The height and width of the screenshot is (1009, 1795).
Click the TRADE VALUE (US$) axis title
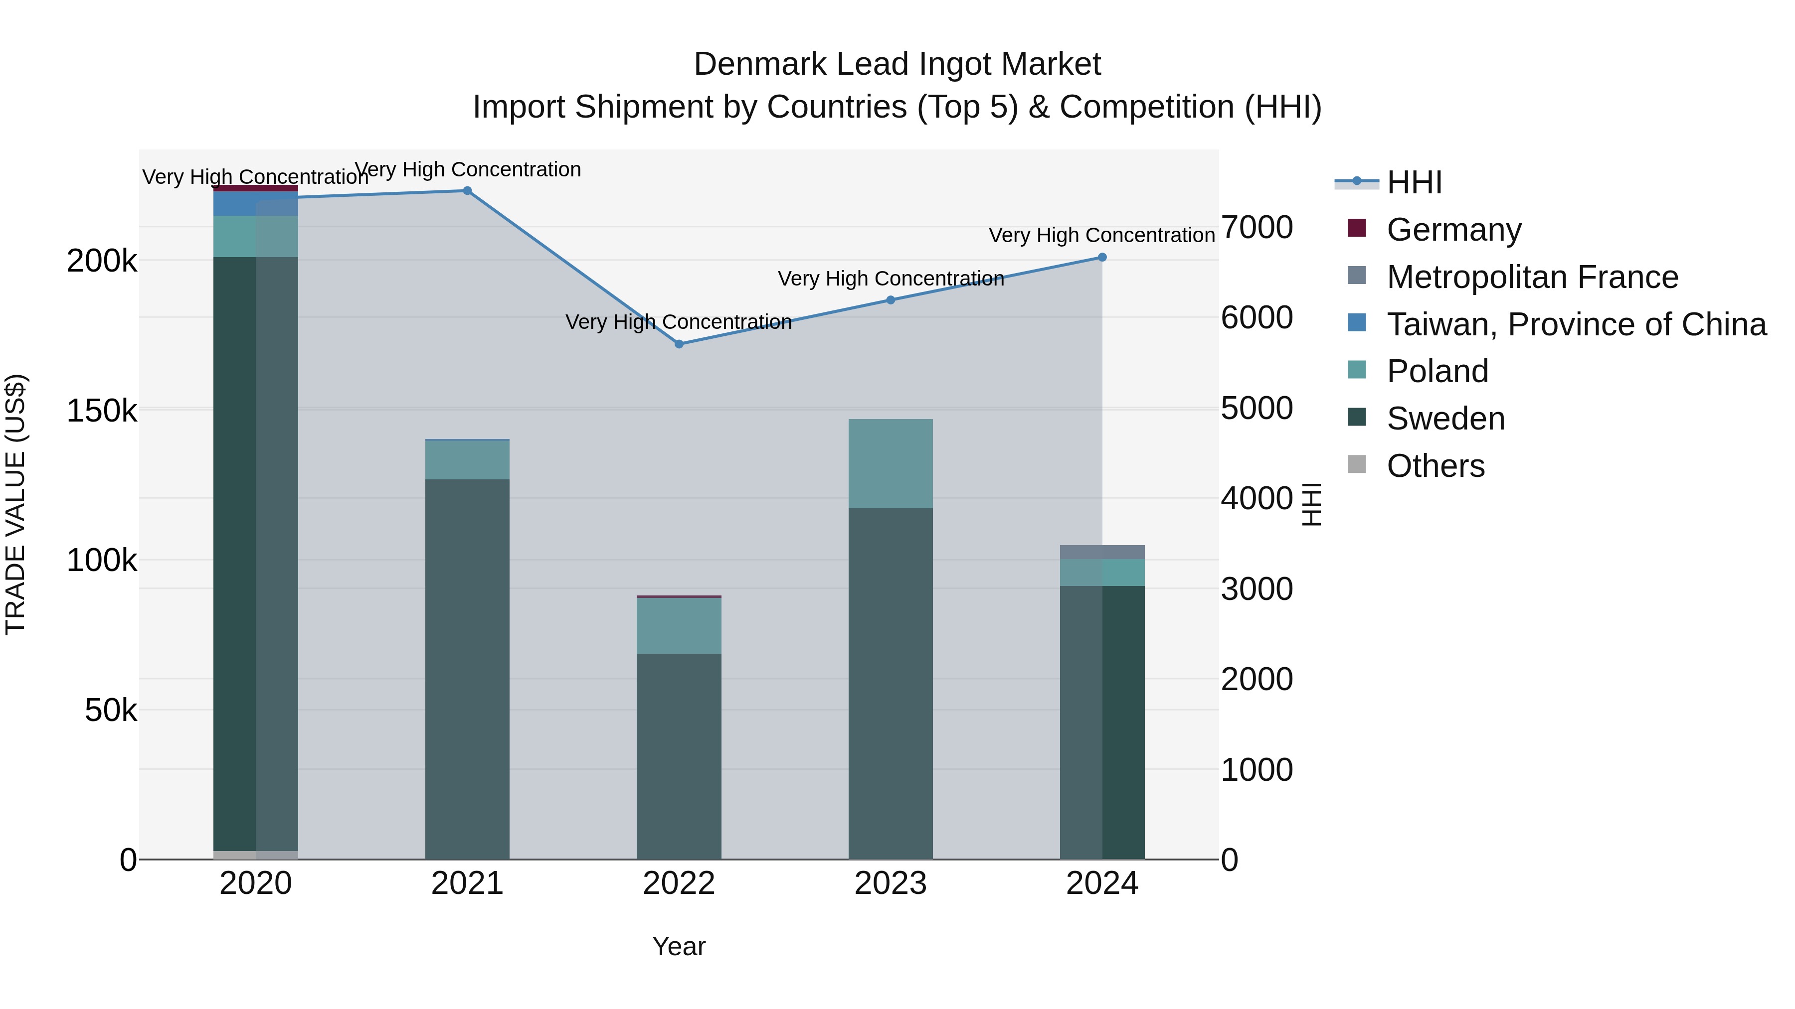tap(15, 504)
